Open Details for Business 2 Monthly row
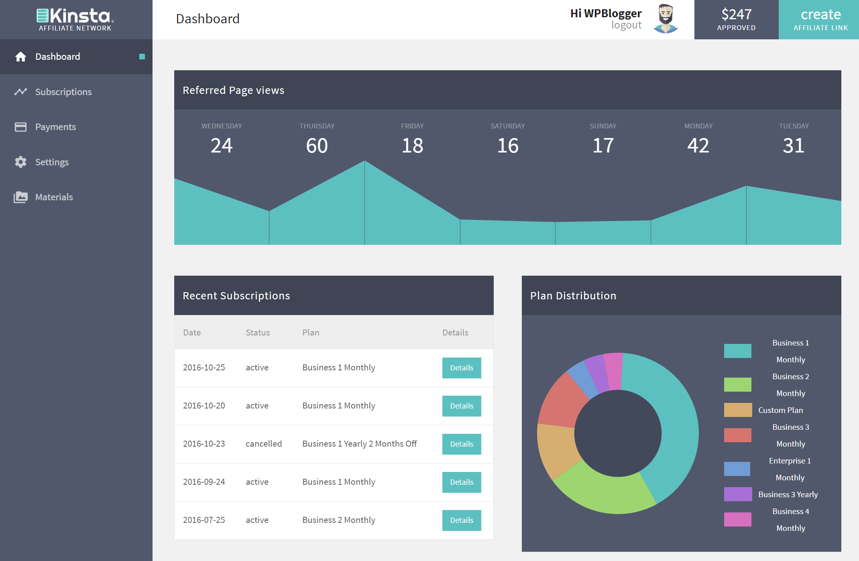Screen dimensions: 859x561 (461, 520)
